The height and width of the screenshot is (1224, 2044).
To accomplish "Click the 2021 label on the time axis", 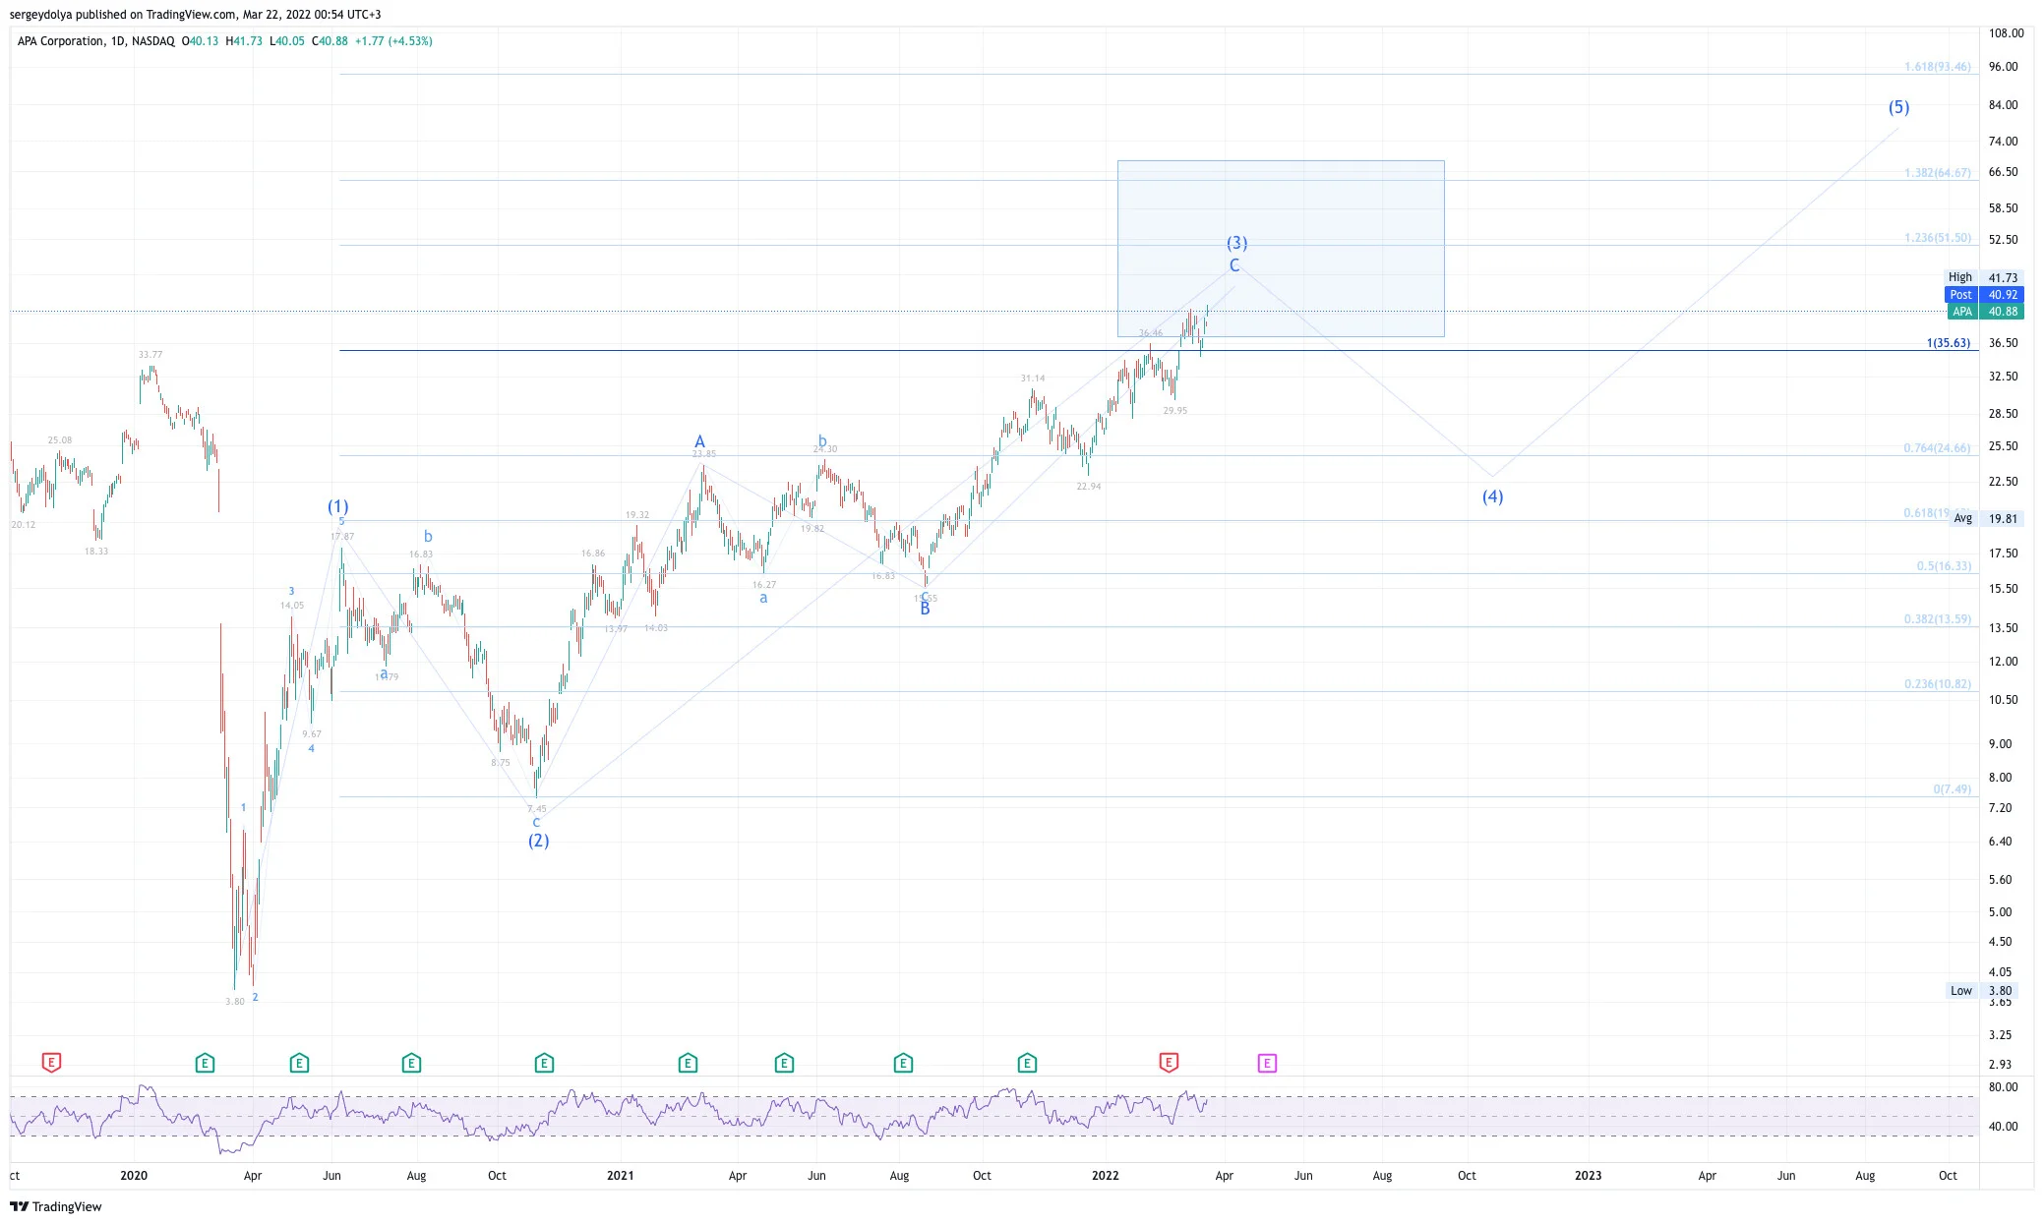I will point(621,1176).
